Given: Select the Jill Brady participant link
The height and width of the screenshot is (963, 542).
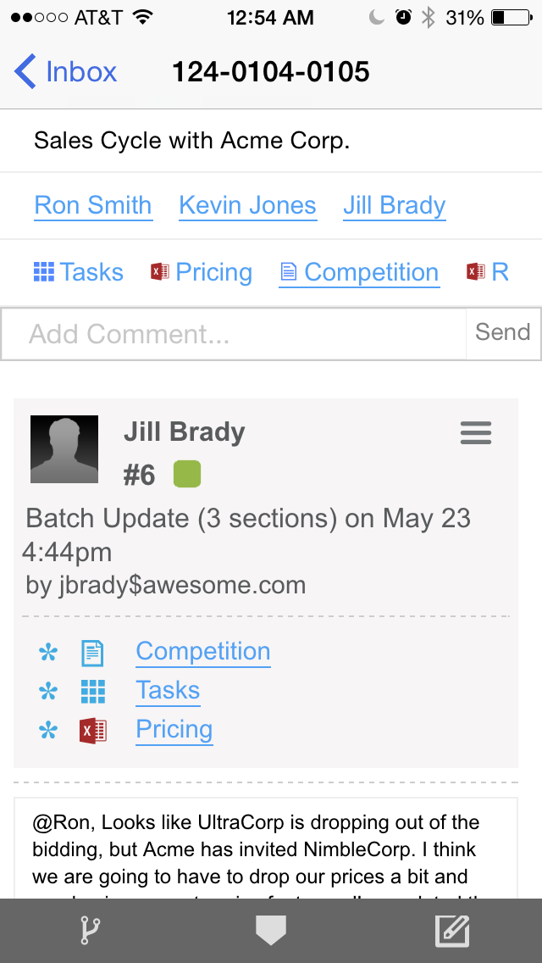Looking at the screenshot, I should [x=394, y=205].
